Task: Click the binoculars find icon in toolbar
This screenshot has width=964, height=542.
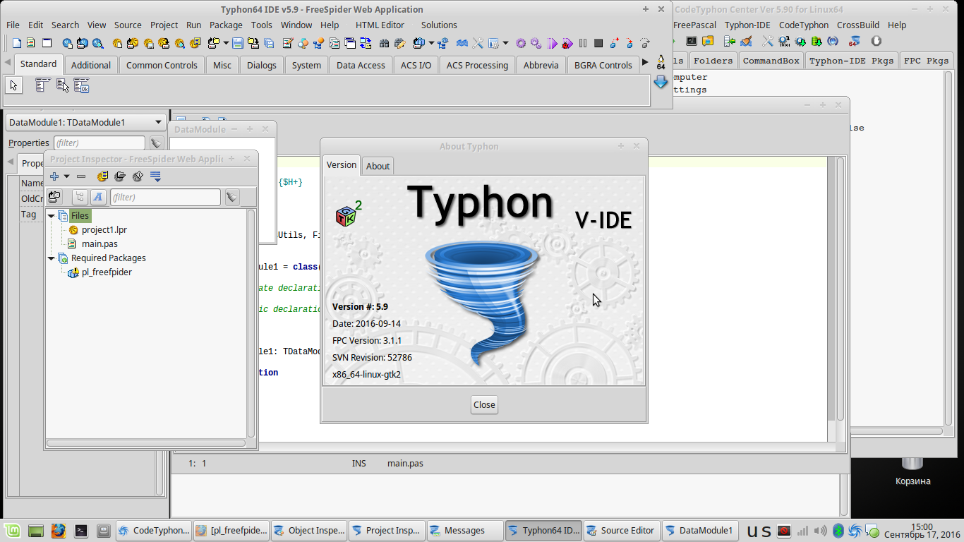Action: [x=384, y=43]
